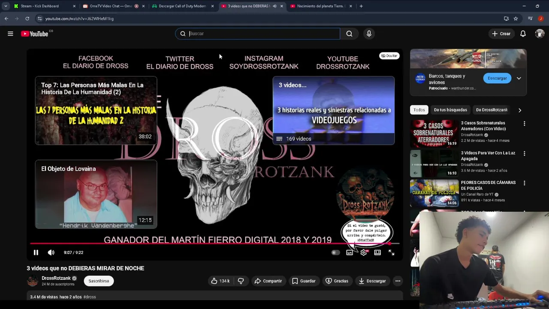Enter full screen mode
549x309 pixels.
pyautogui.click(x=391, y=252)
